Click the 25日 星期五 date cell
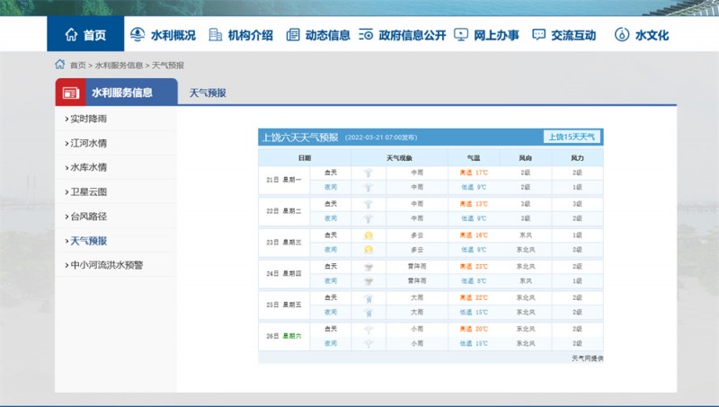The width and height of the screenshot is (719, 407). (x=284, y=305)
